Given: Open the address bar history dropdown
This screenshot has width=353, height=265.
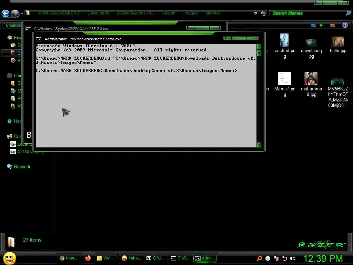Looking at the screenshot, I should point(255,13).
